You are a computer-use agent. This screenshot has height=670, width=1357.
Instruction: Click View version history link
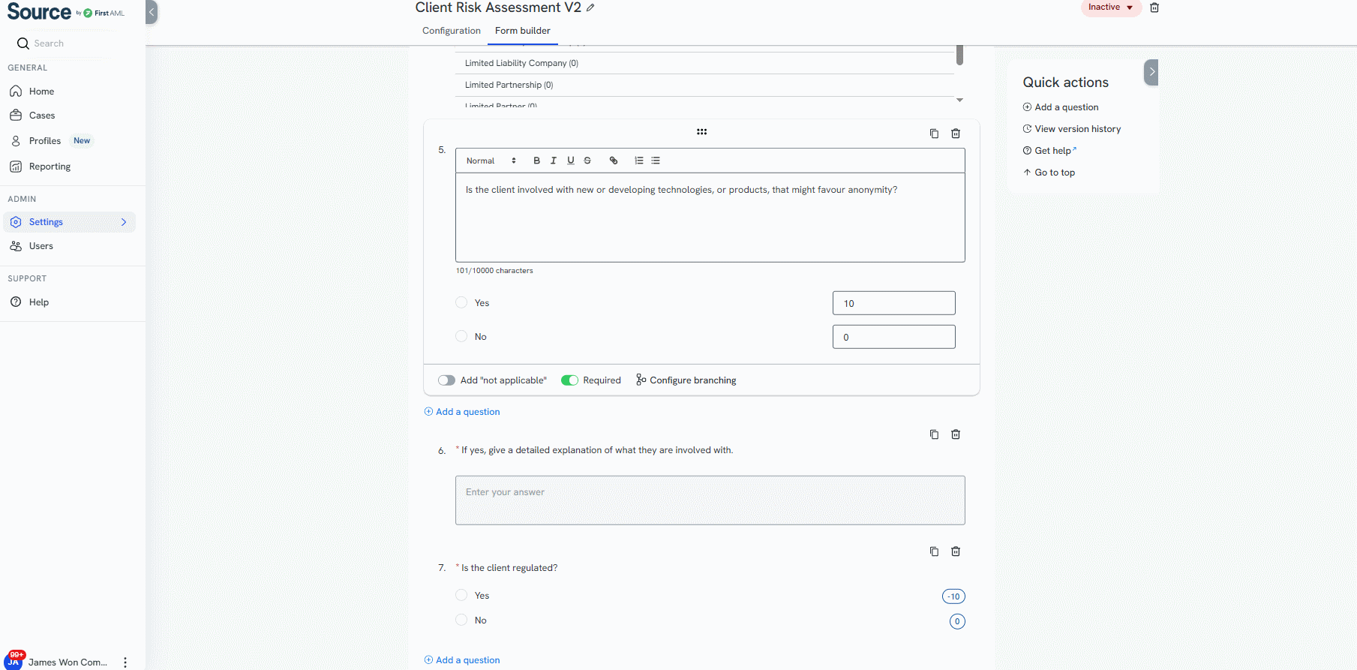coord(1077,129)
